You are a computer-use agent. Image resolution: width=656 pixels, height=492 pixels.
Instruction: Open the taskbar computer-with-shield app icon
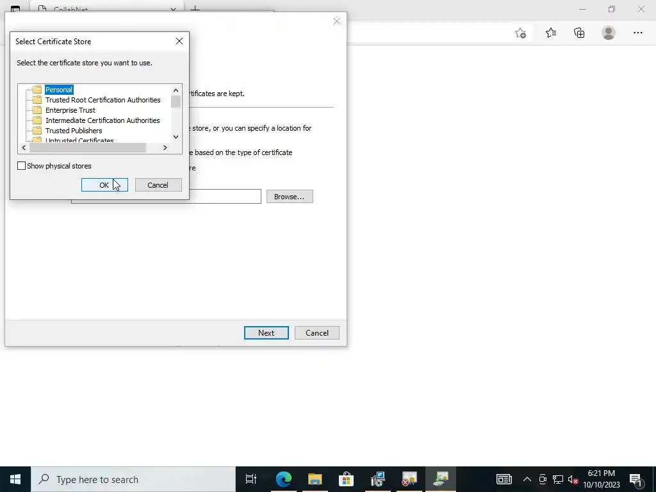pyautogui.click(x=378, y=479)
